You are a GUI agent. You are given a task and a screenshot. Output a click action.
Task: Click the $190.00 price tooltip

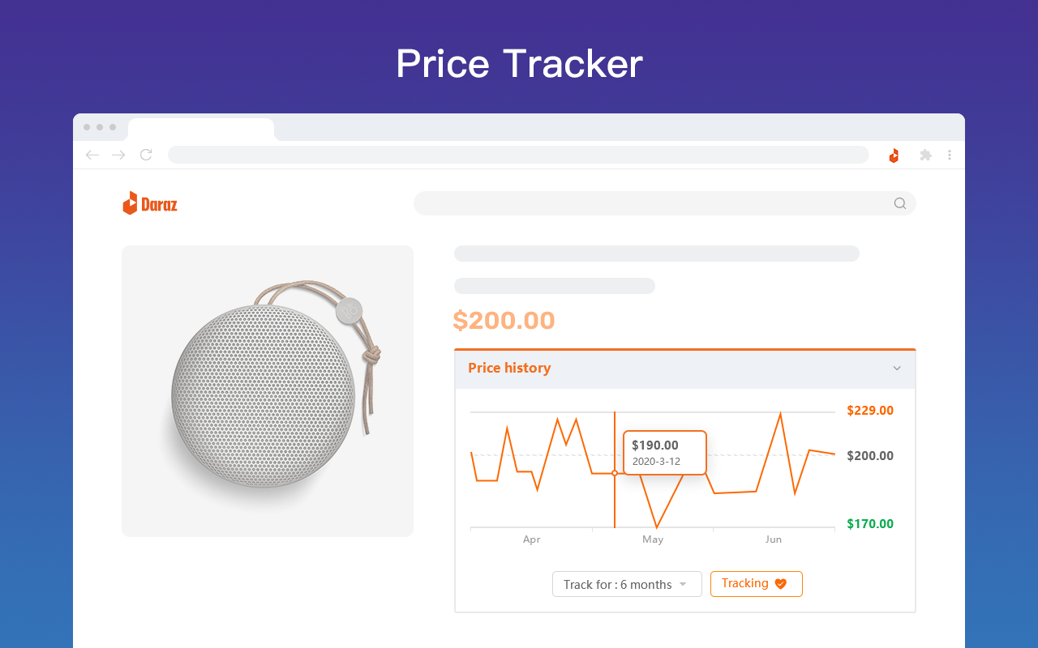click(664, 452)
